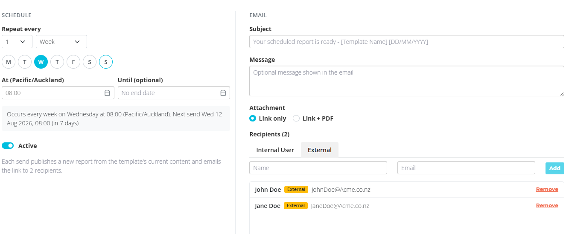Click the Add recipient button
This screenshot has height=234, width=566.
click(554, 168)
